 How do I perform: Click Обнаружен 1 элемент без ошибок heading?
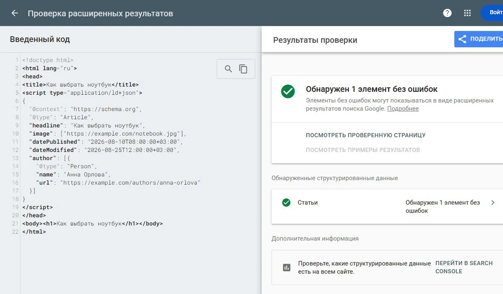tap(371, 89)
